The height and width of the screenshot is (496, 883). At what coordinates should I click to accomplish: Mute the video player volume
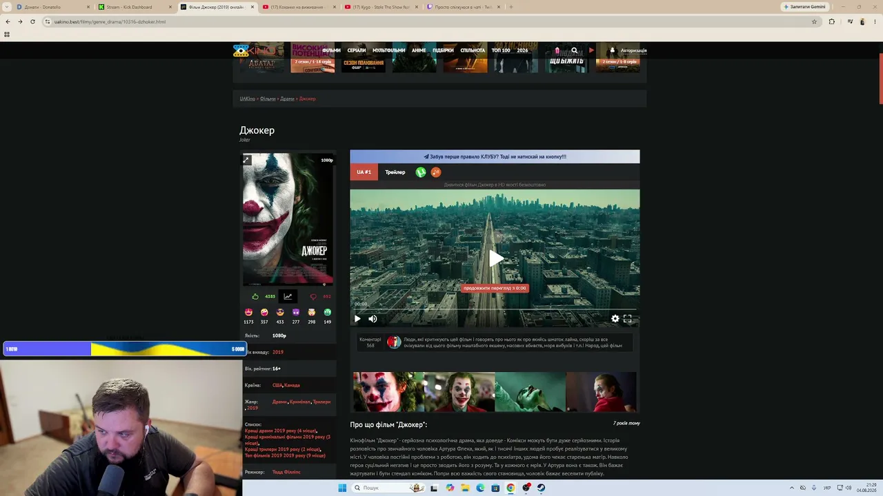(373, 318)
